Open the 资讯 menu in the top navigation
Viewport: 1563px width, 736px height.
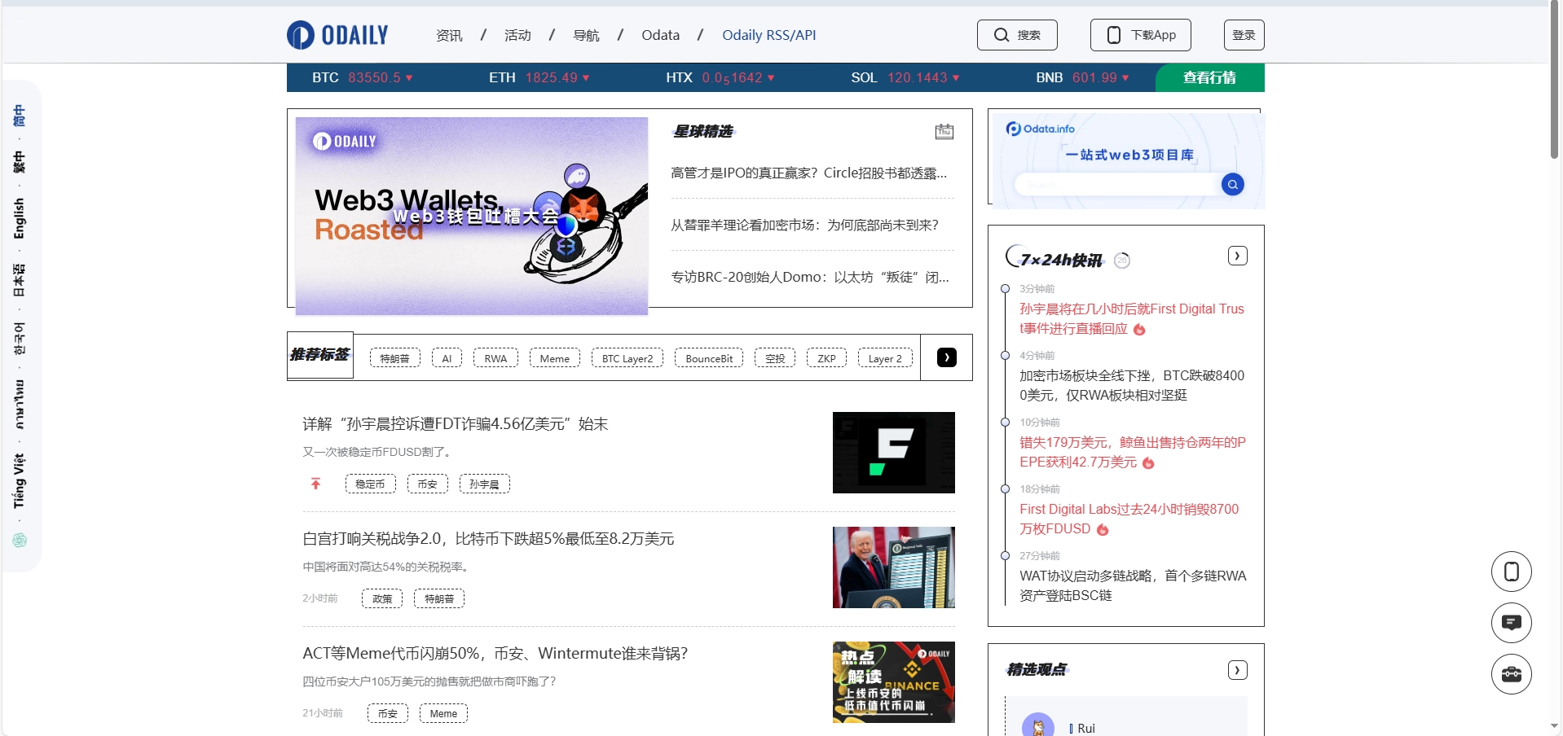449,35
